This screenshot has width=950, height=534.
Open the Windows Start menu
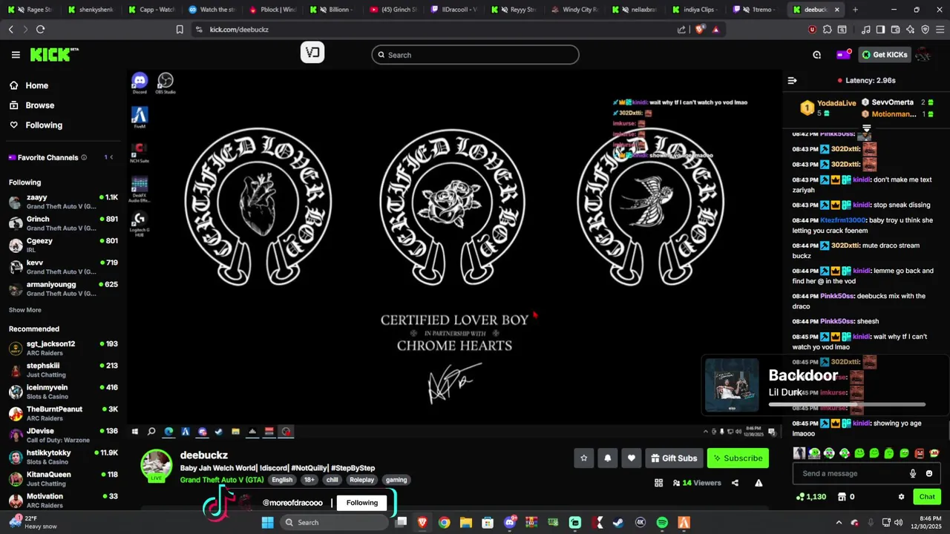(x=267, y=522)
